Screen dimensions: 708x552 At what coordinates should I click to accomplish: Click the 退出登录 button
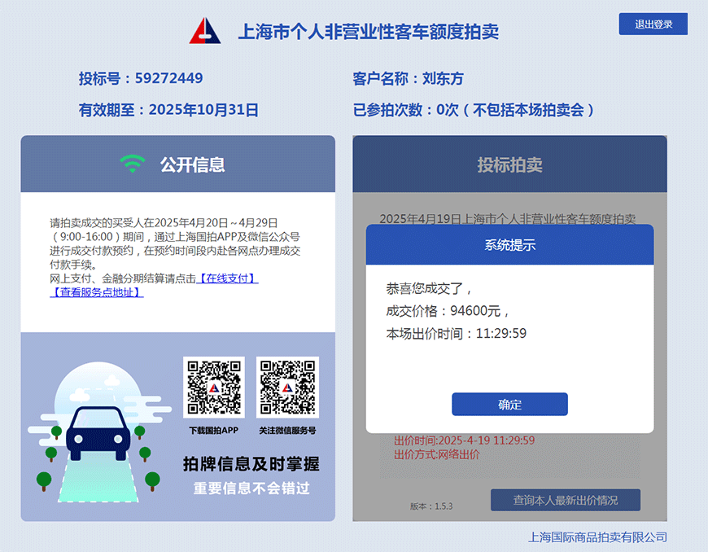pos(653,24)
